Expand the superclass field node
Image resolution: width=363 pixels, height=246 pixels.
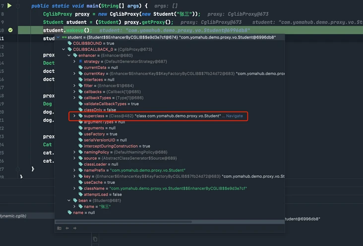click(74, 116)
